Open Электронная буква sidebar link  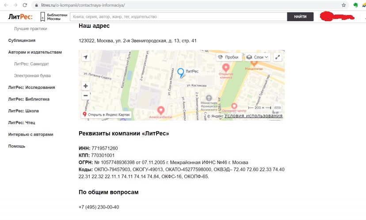pyautogui.click(x=32, y=76)
